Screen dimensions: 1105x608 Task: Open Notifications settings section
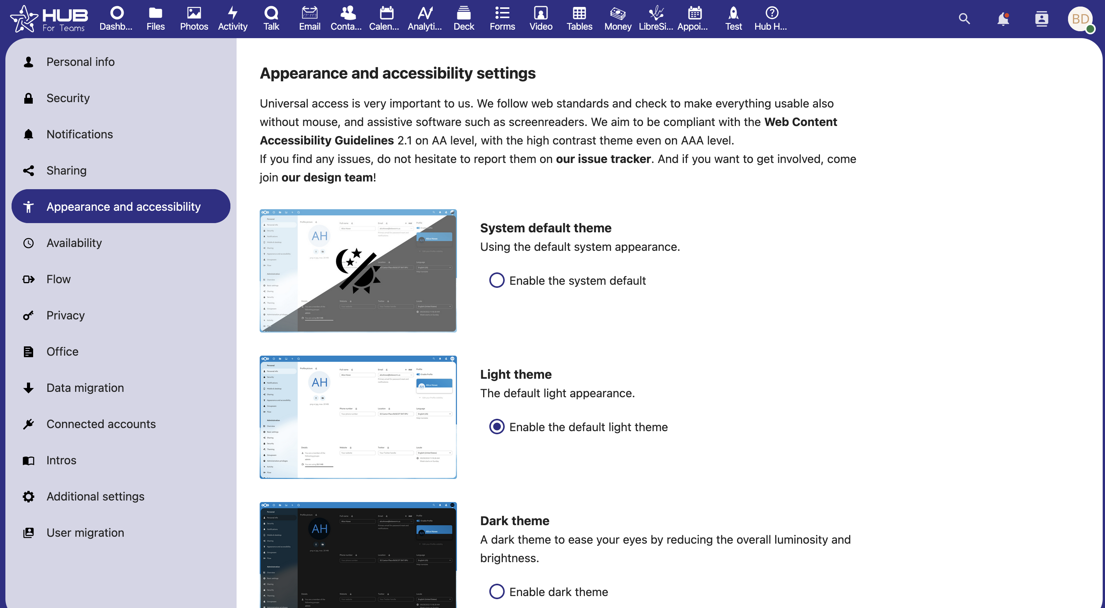pyautogui.click(x=121, y=134)
